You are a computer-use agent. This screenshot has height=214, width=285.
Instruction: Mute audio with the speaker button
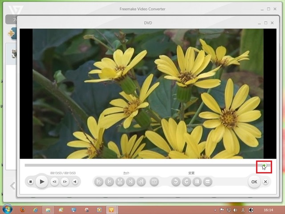(x=75, y=181)
